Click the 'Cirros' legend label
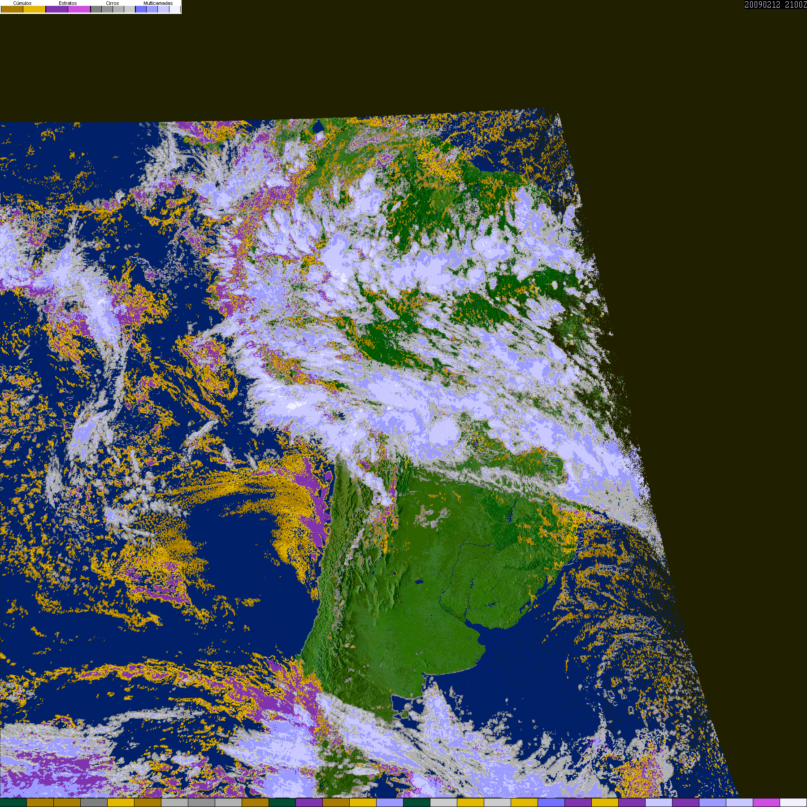Viewport: 807px width, 807px height. [x=113, y=3]
